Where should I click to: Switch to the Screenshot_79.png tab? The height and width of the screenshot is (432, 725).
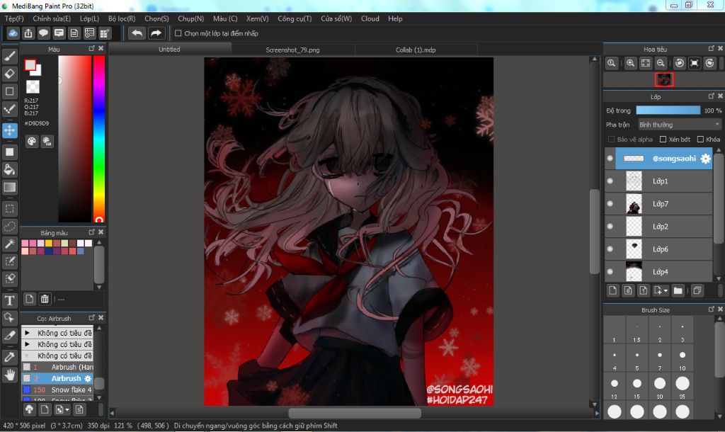coord(292,50)
